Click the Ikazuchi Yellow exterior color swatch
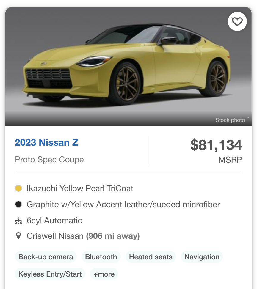Screen dimensions: 257x289 18,189
